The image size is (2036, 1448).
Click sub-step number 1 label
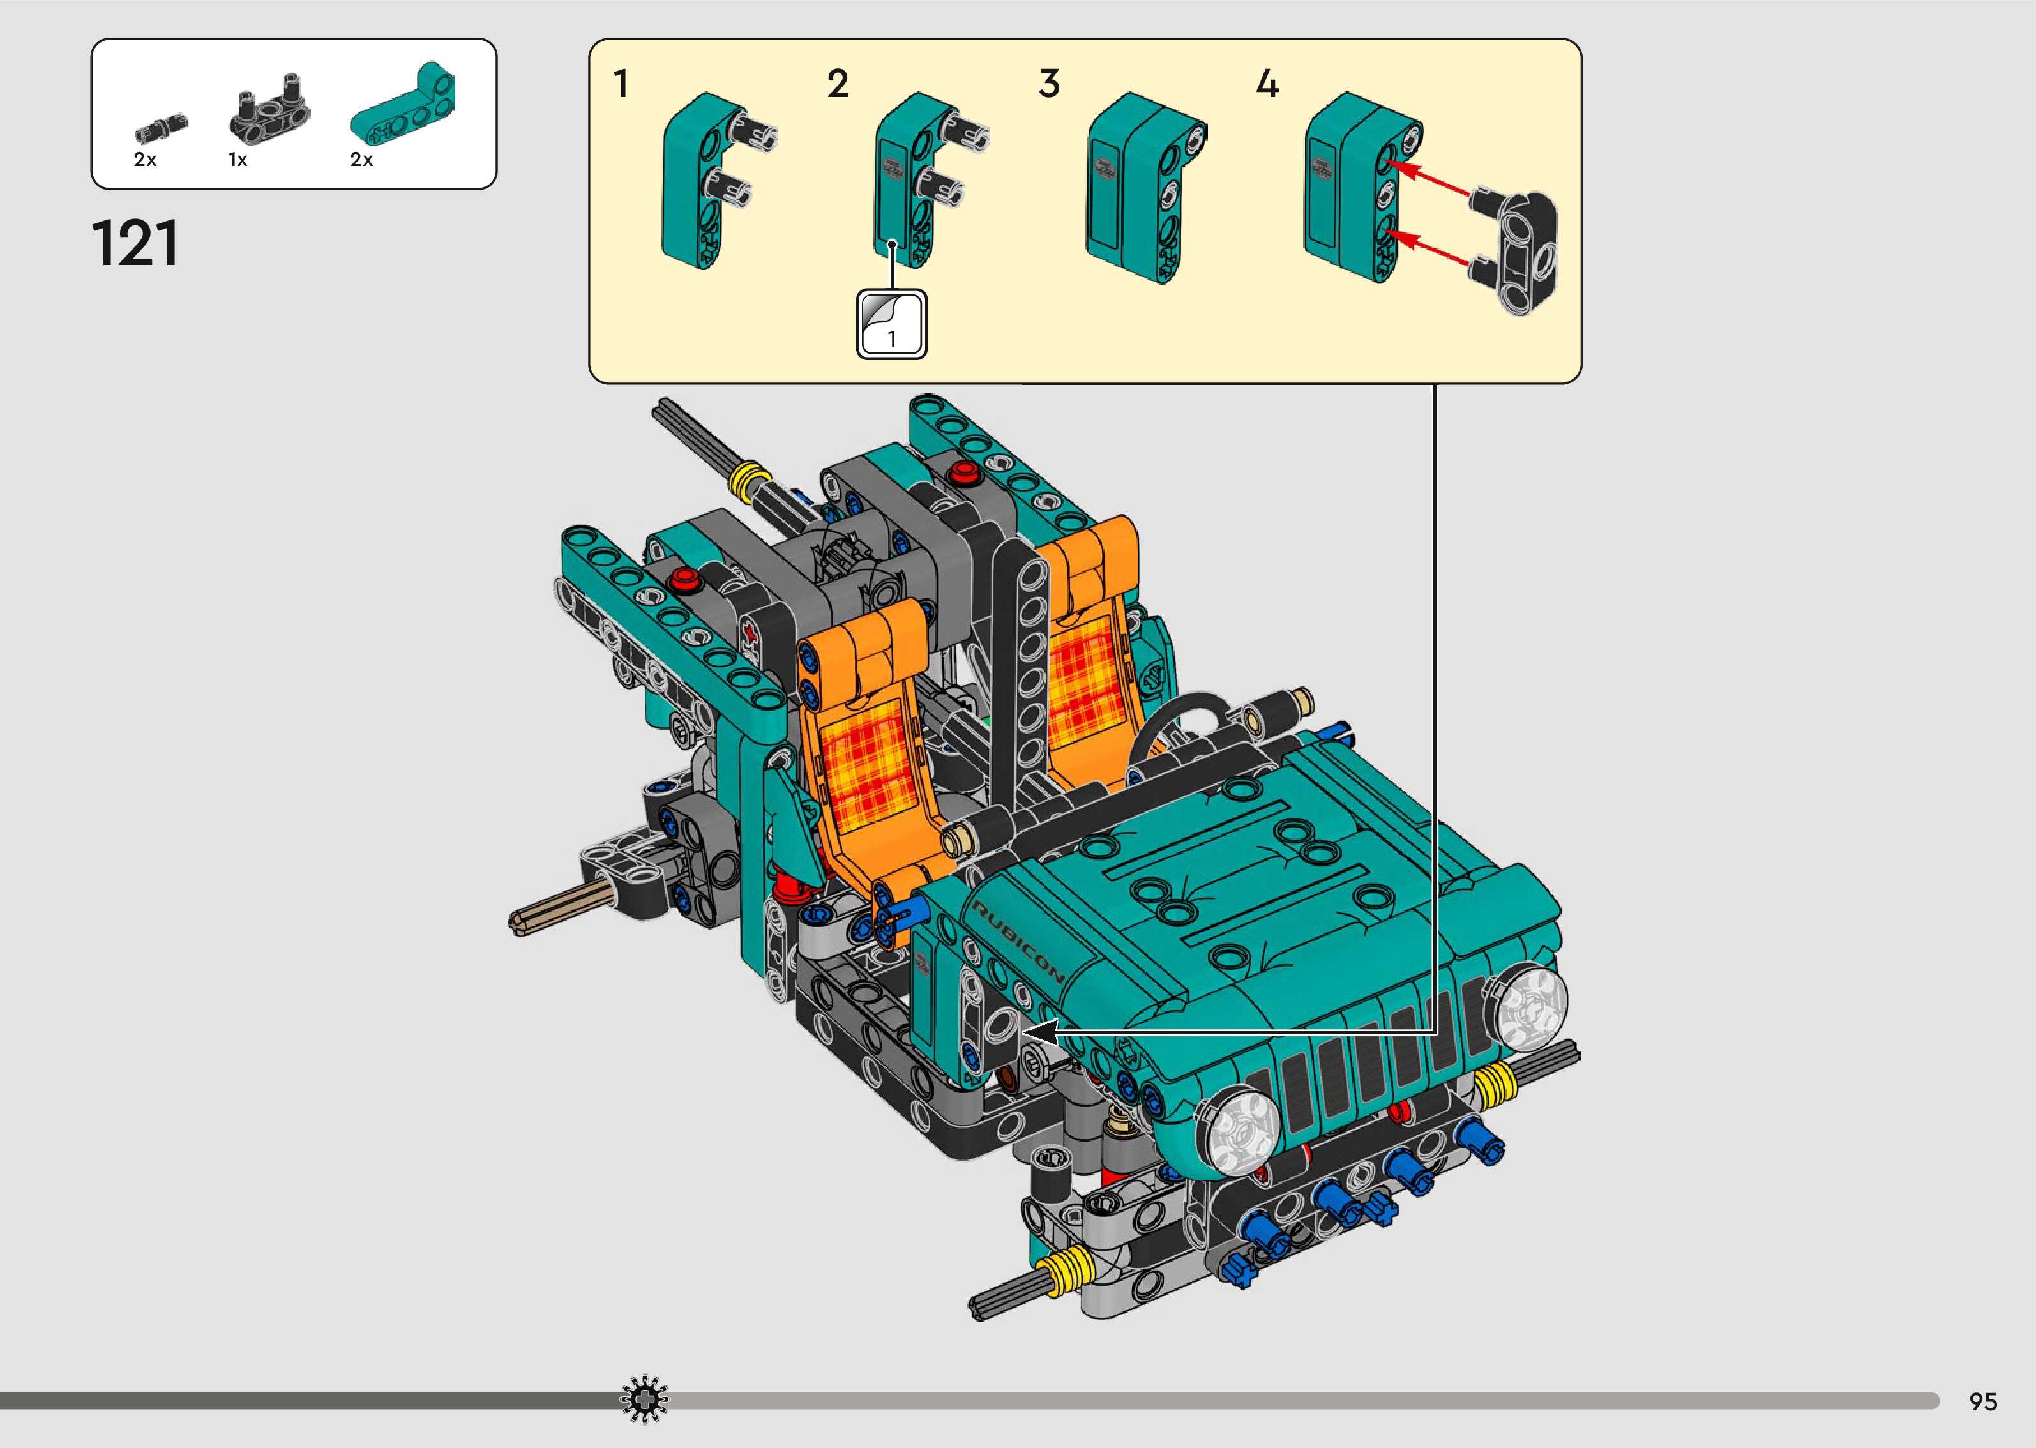pos(621,85)
